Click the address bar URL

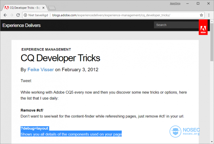coord(111,15)
